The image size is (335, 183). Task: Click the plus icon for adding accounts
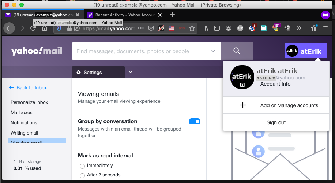pos(243,105)
